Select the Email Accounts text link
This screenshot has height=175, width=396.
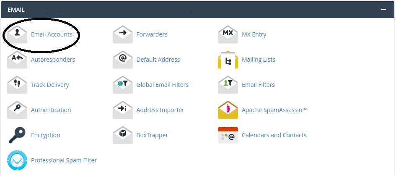tap(52, 34)
